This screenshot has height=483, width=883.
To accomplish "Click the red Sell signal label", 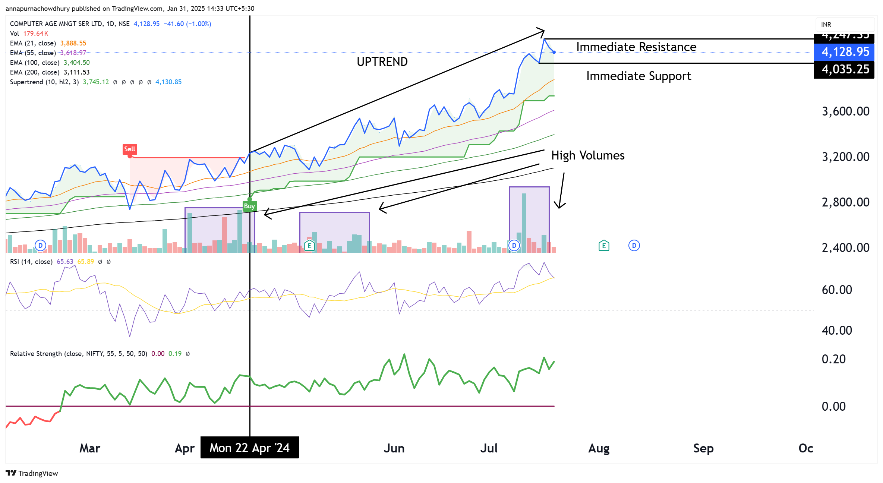I will (130, 149).
